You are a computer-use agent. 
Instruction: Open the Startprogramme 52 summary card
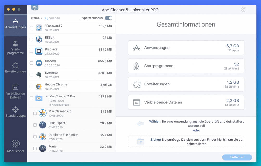[x=186, y=66]
